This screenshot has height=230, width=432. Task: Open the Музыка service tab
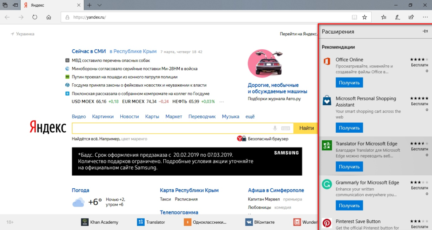230,116
